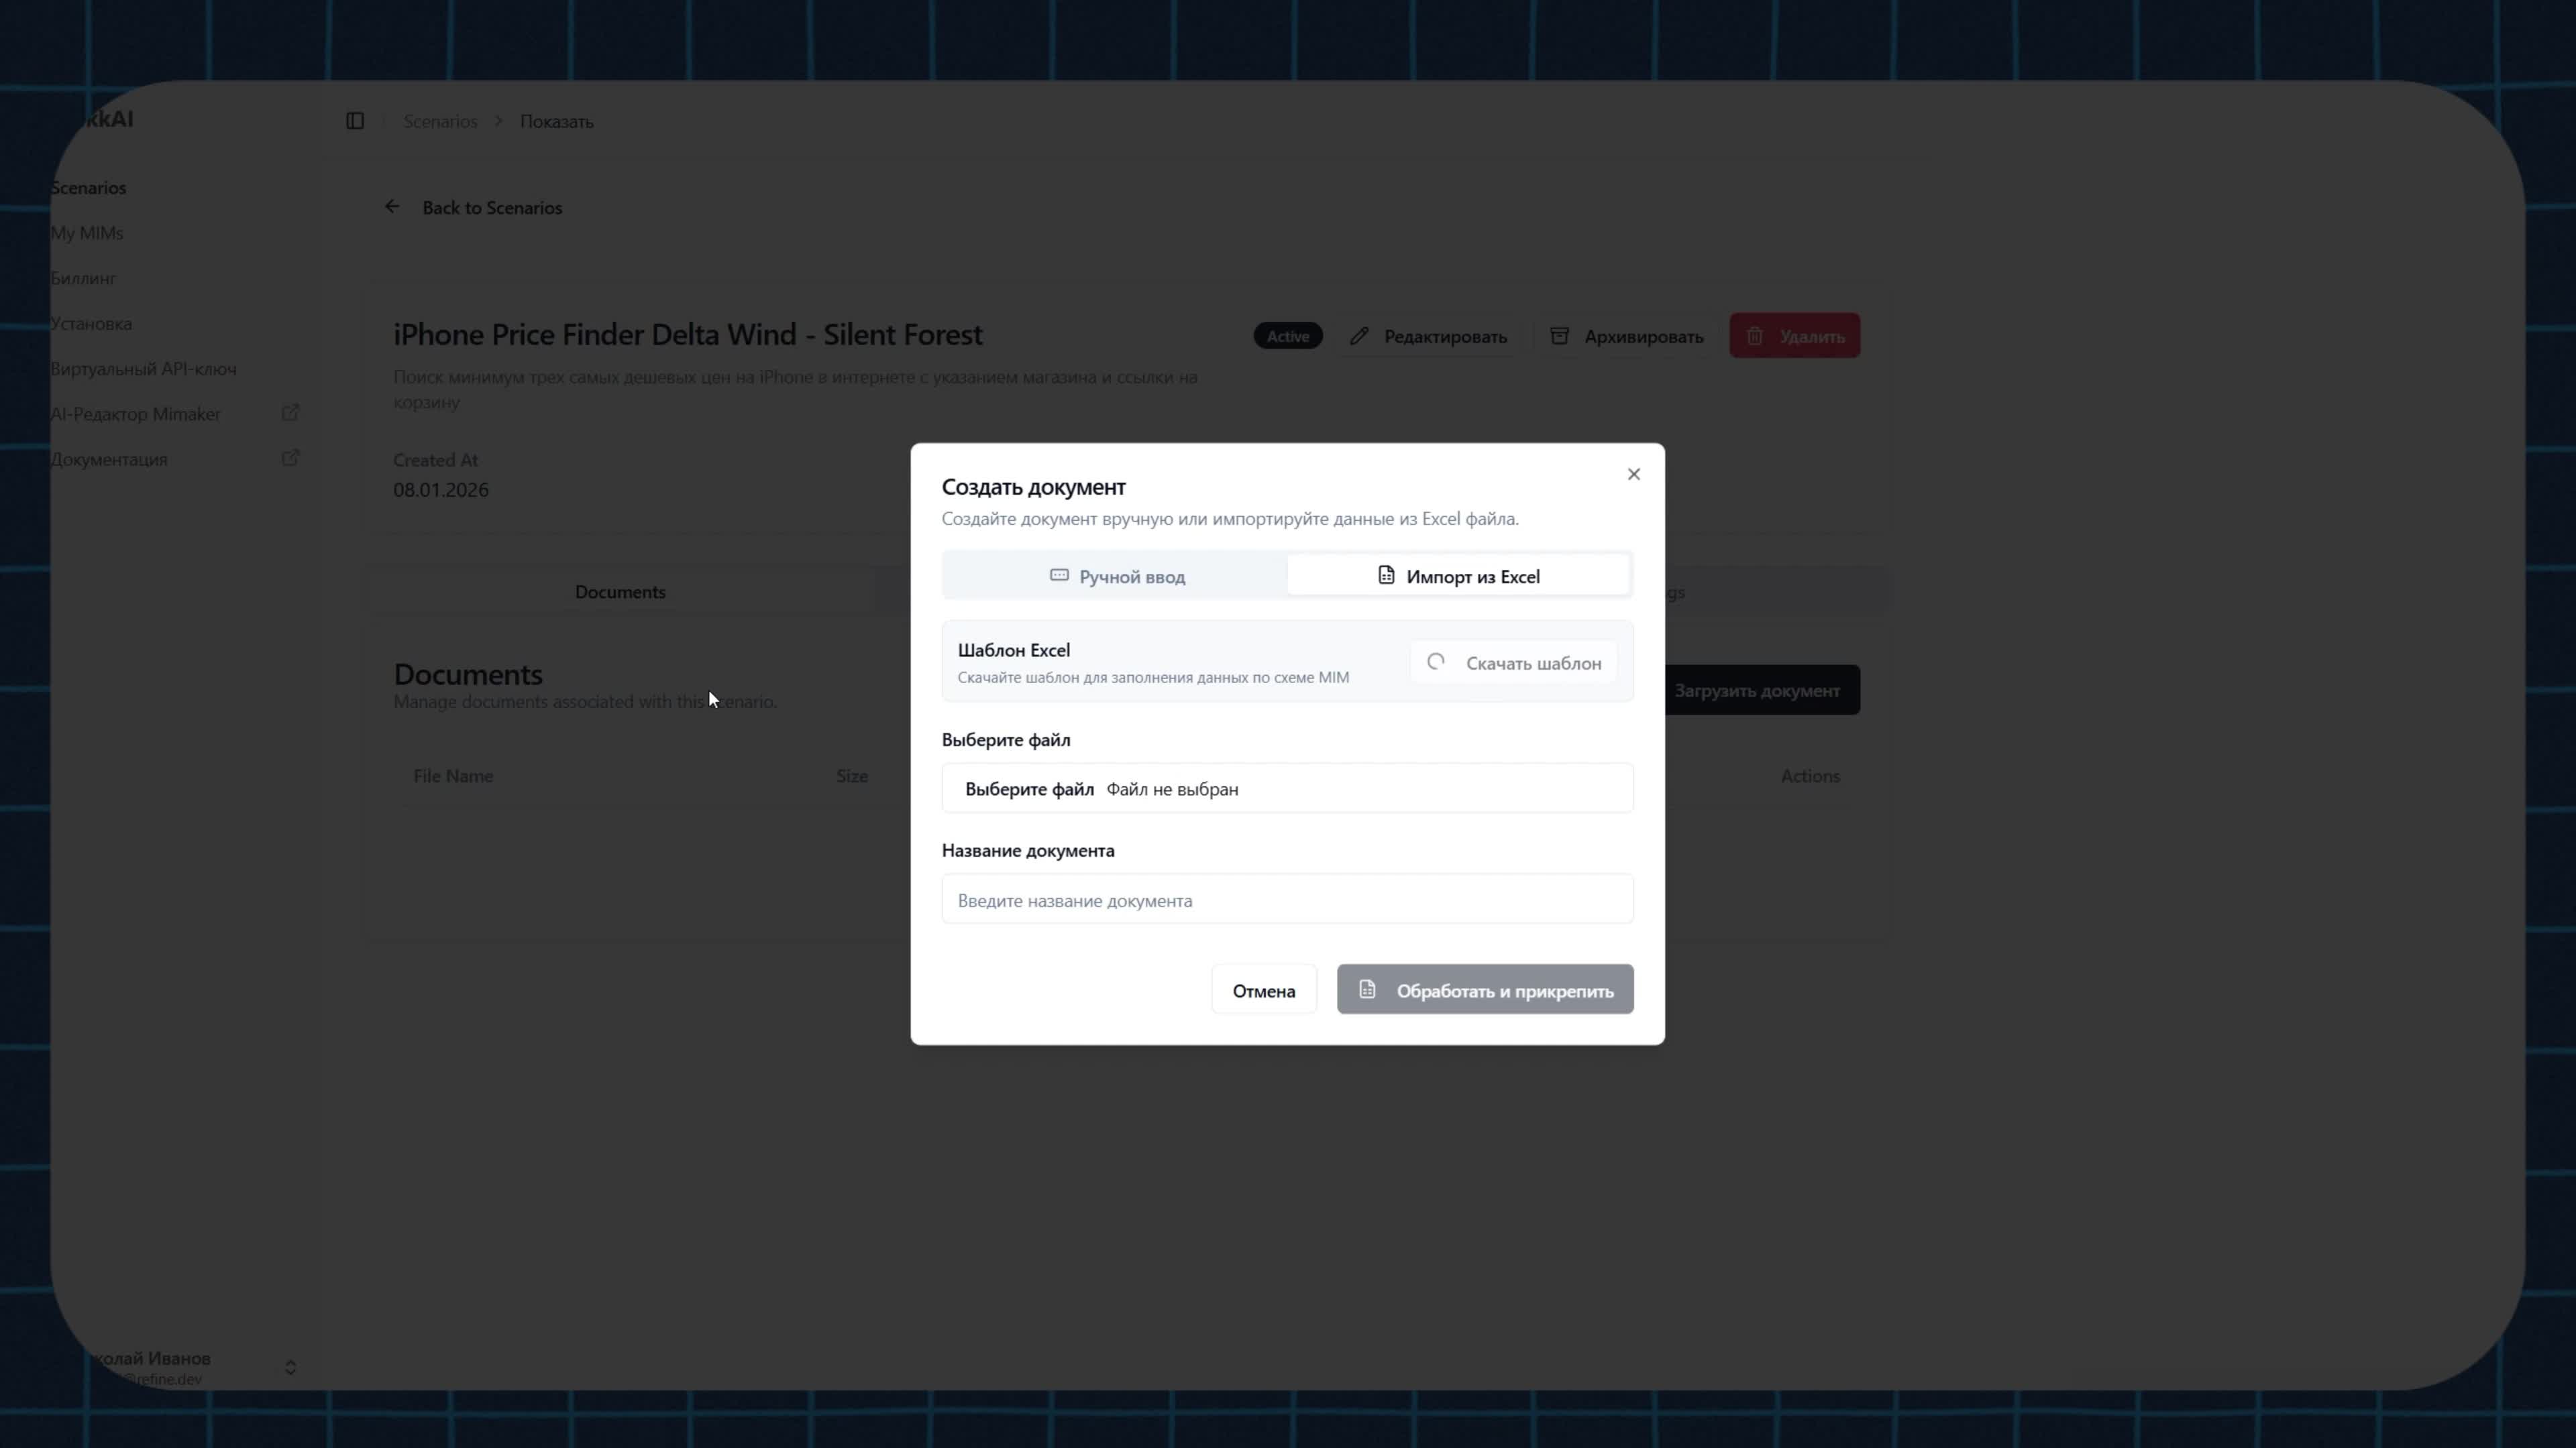Go to My MIMs in sidebar

(87, 233)
